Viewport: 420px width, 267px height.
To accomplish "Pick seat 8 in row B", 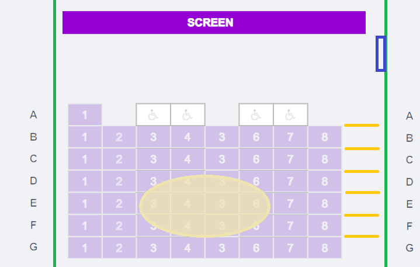I will click(324, 137).
